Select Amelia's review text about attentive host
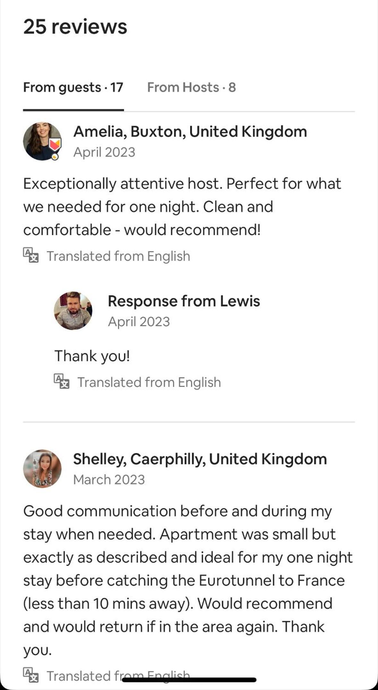This screenshot has height=690, width=378. (x=182, y=207)
